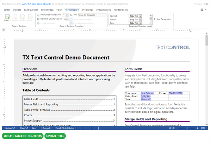Increase Minimum Structure Level stepper
The height and width of the screenshot is (141, 210).
(x=67, y=14)
